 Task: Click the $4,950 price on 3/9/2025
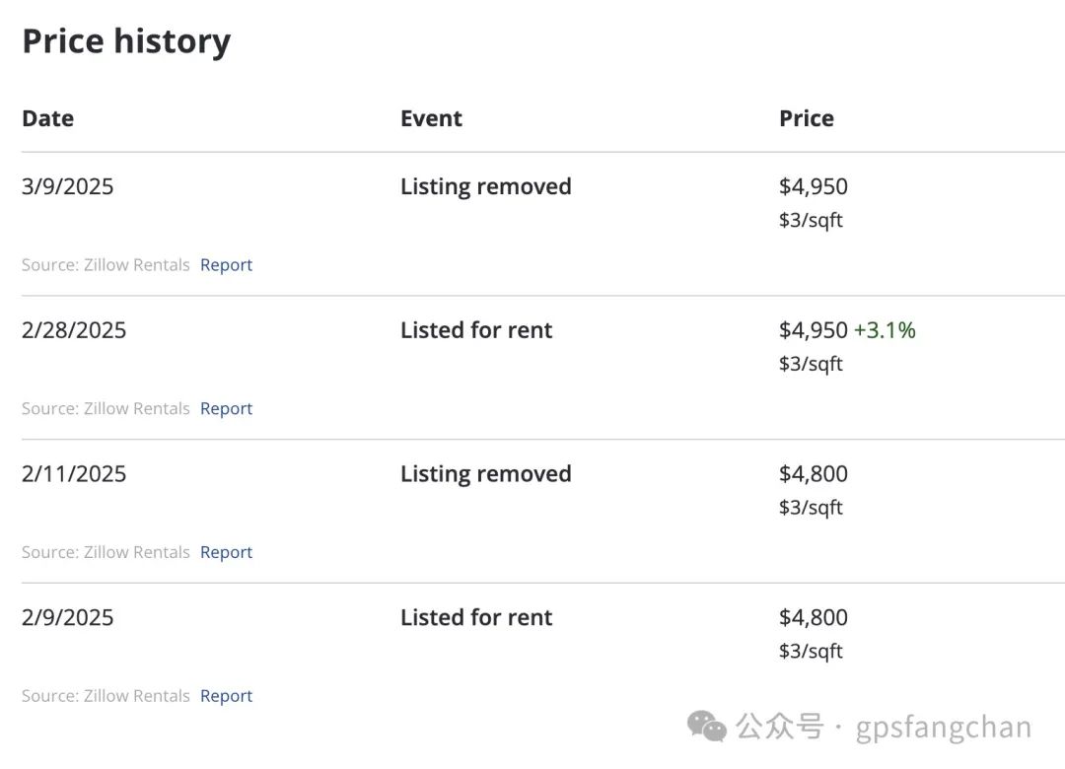pyautogui.click(x=813, y=186)
